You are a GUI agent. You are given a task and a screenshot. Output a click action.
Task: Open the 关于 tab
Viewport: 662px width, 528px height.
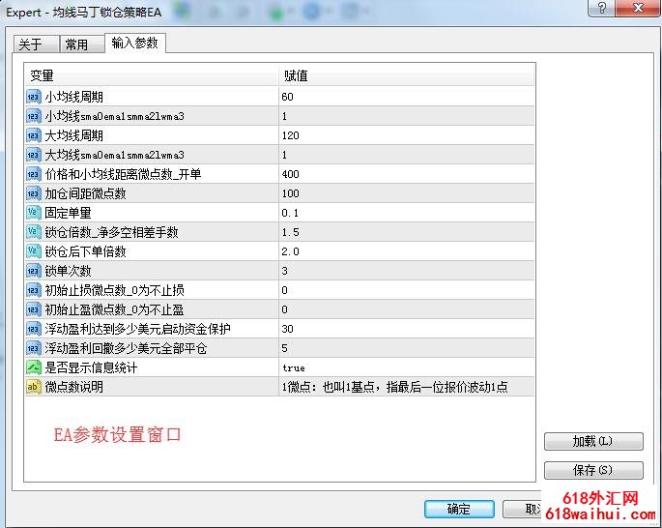click(x=36, y=44)
